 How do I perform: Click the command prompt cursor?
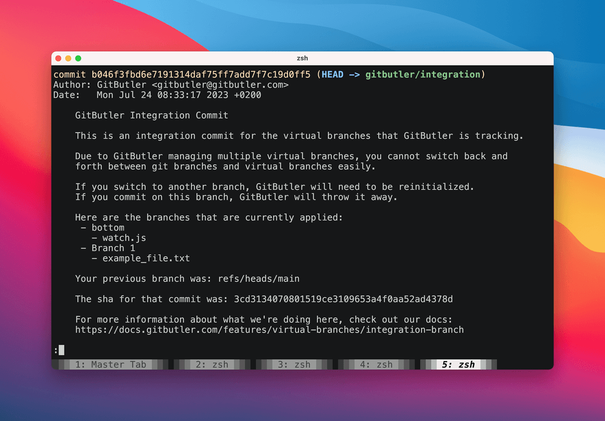[61, 350]
